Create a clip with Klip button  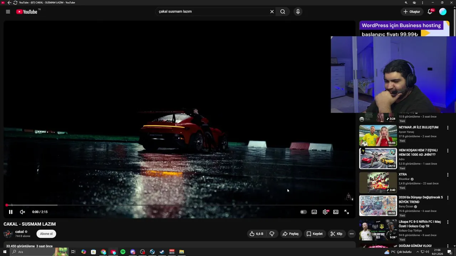click(336, 234)
